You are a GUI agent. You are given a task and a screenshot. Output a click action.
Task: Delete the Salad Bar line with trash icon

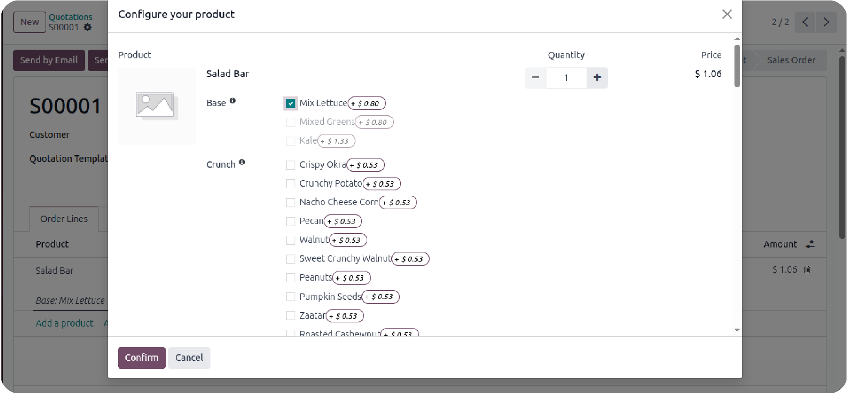tap(807, 270)
